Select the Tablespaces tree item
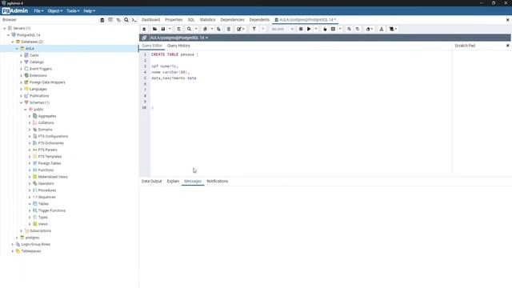 pyautogui.click(x=31, y=251)
